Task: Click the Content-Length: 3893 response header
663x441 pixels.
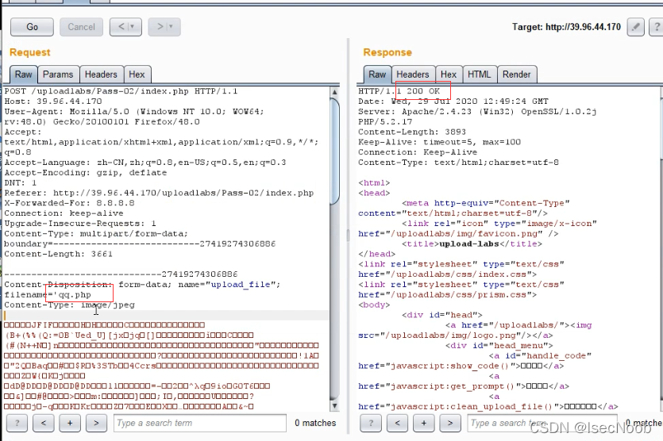Action: tap(412, 132)
